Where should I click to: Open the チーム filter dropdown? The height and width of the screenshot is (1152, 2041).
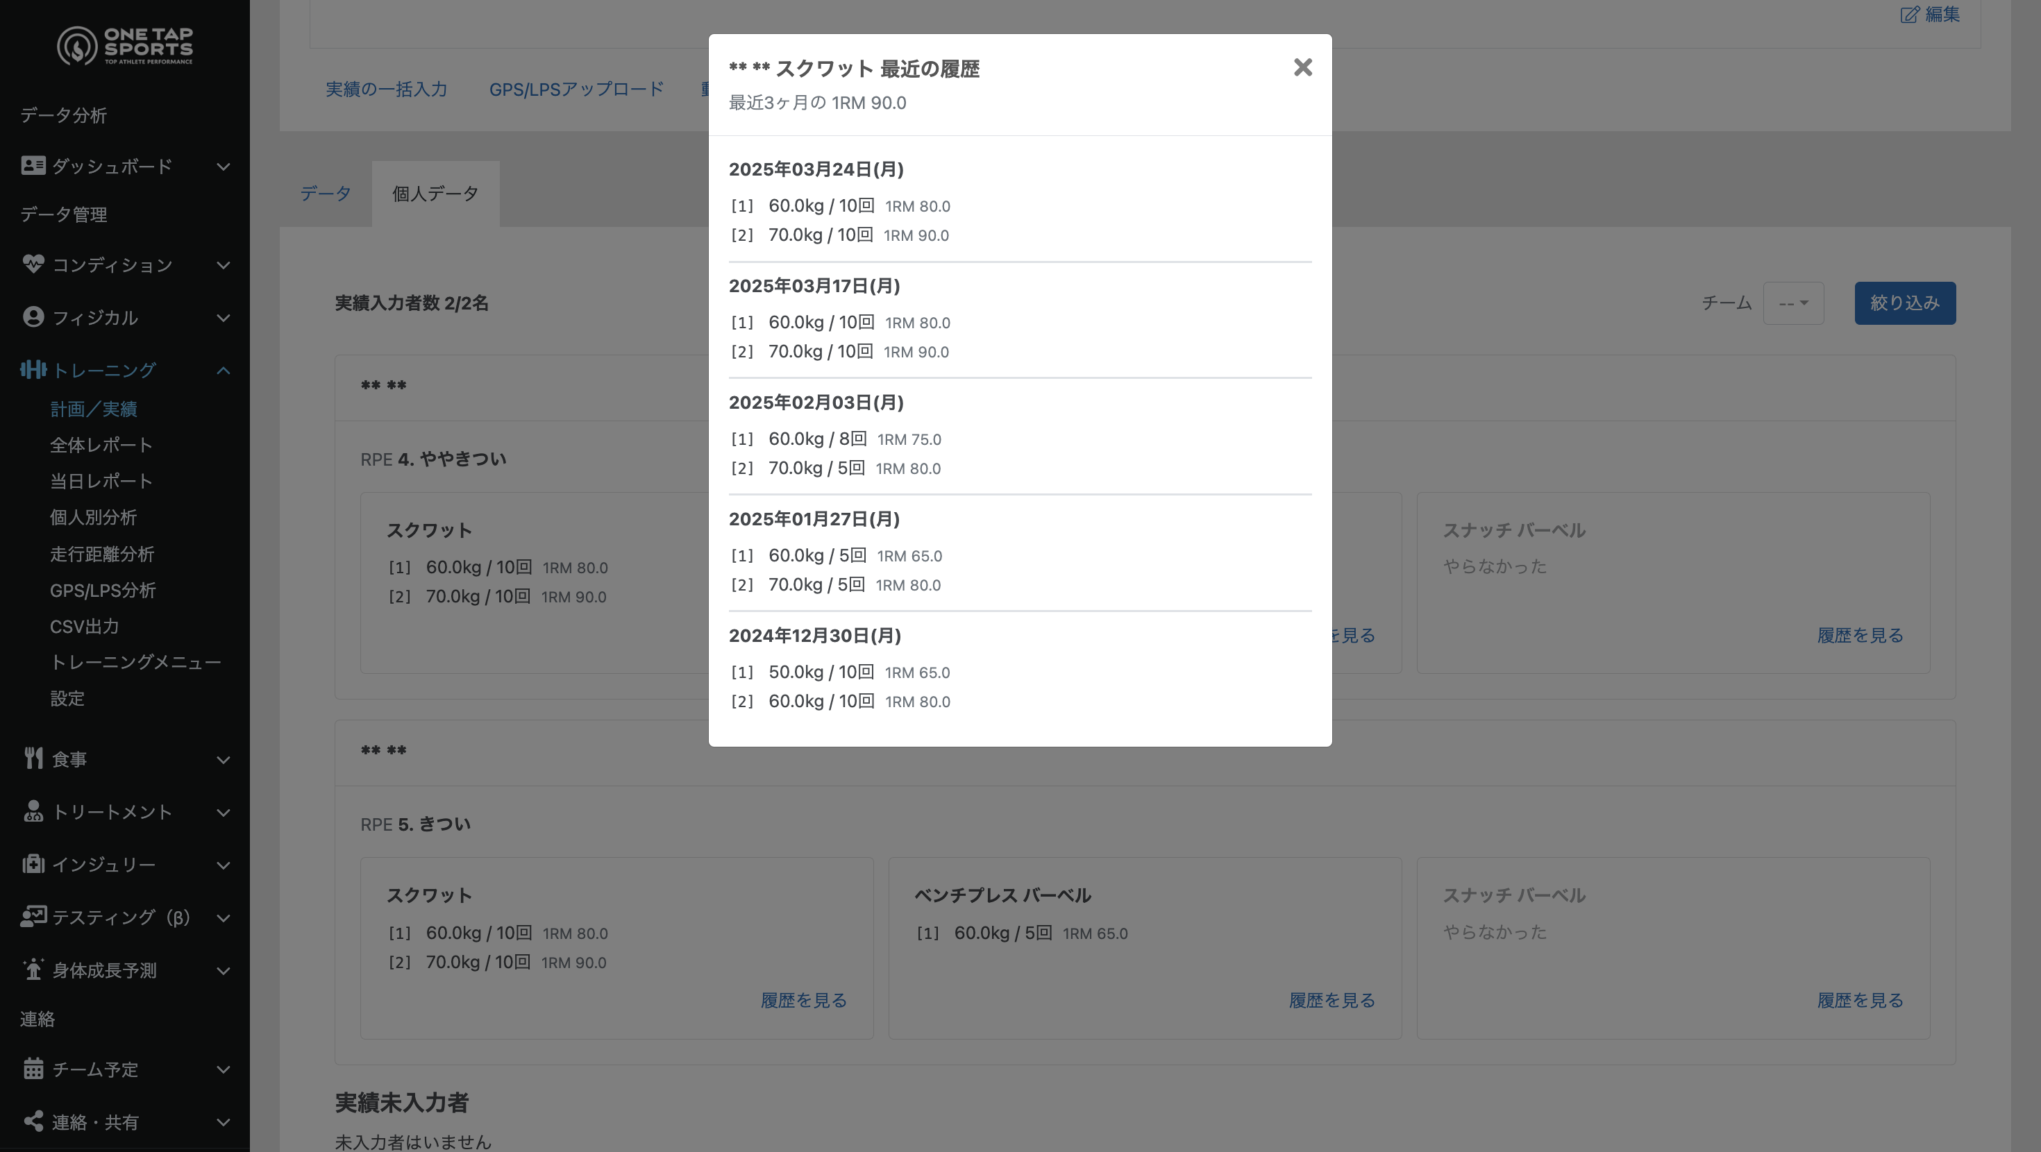pyautogui.click(x=1793, y=303)
